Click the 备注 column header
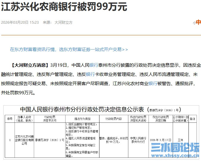Viewport: 201px width, 161px height. [x=192, y=119]
